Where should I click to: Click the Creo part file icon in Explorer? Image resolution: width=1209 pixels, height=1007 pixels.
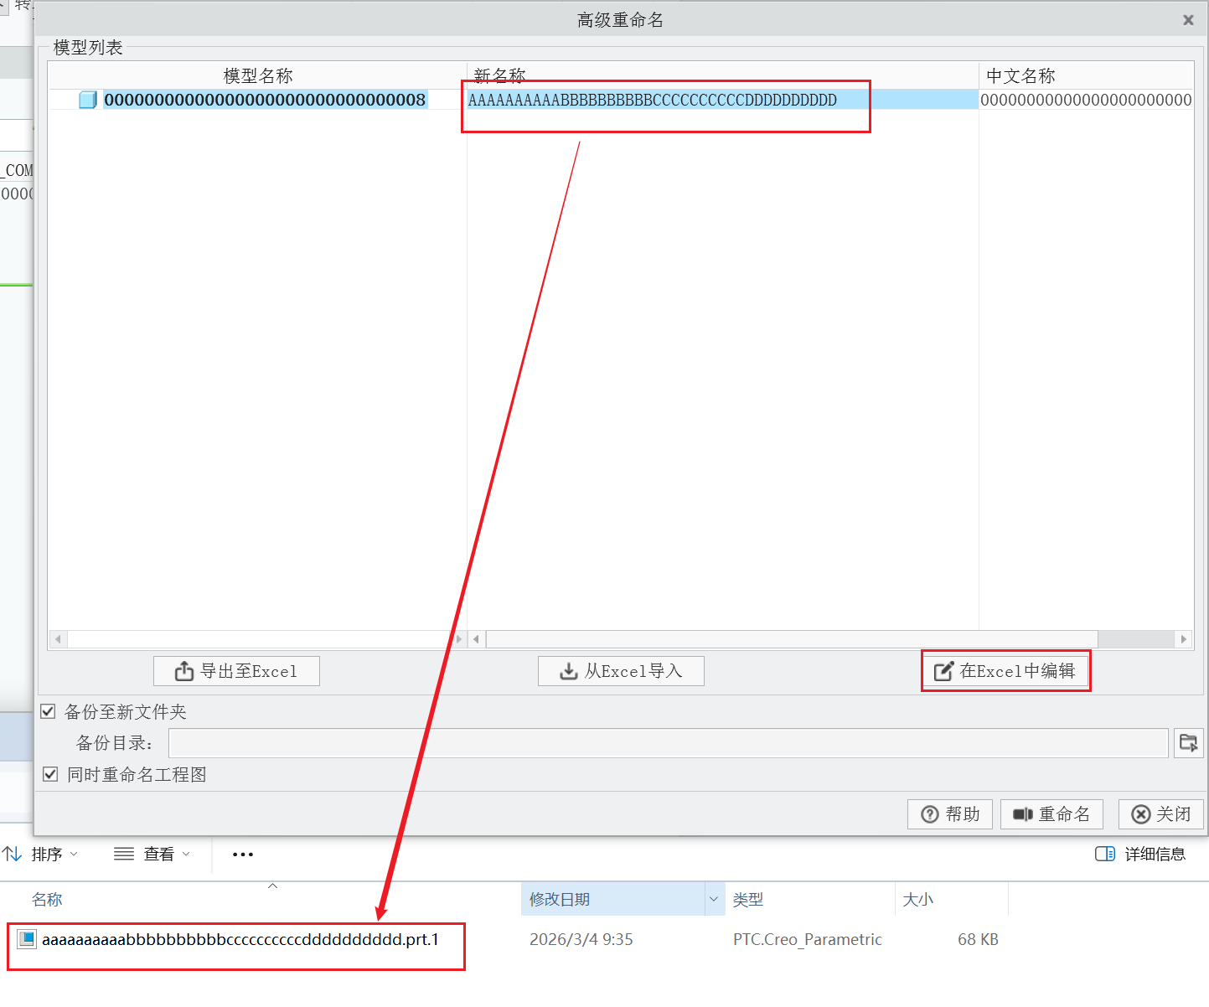[x=28, y=939]
